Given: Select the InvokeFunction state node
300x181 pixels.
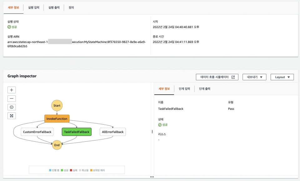Looking at the screenshot, I should [57, 118].
